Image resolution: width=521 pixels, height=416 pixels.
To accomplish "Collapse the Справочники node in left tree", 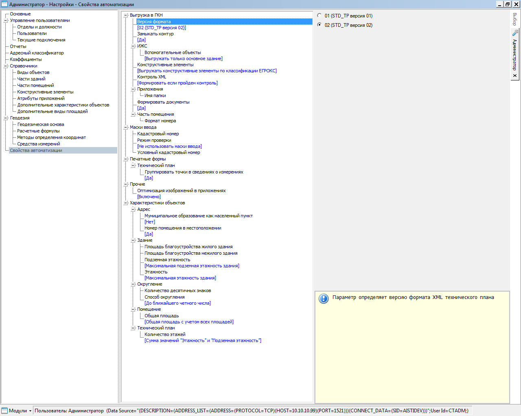I will [6, 66].
